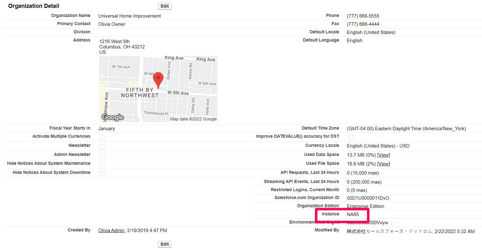Open the Olivia Admin link
Image resolution: width=482 pixels, height=250 pixels.
coord(111,231)
